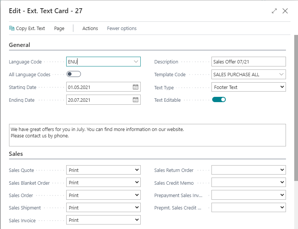Open the Sales Shipment dropdown
Screen dimensions: 298x229
tap(103, 208)
